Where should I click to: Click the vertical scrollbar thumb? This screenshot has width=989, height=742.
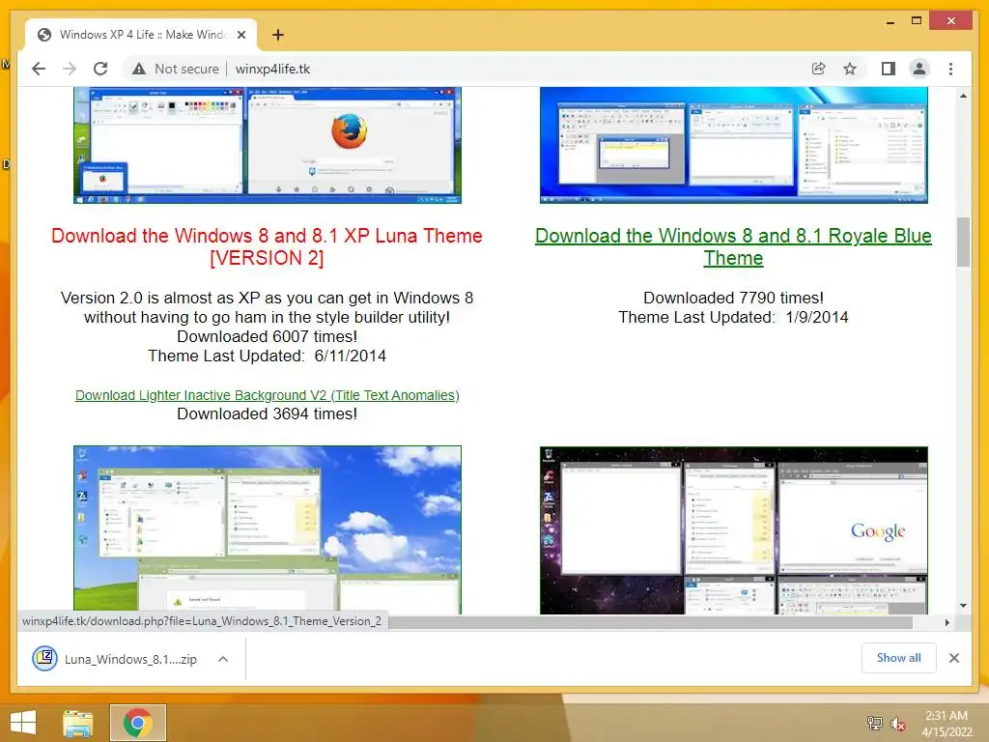pos(963,242)
